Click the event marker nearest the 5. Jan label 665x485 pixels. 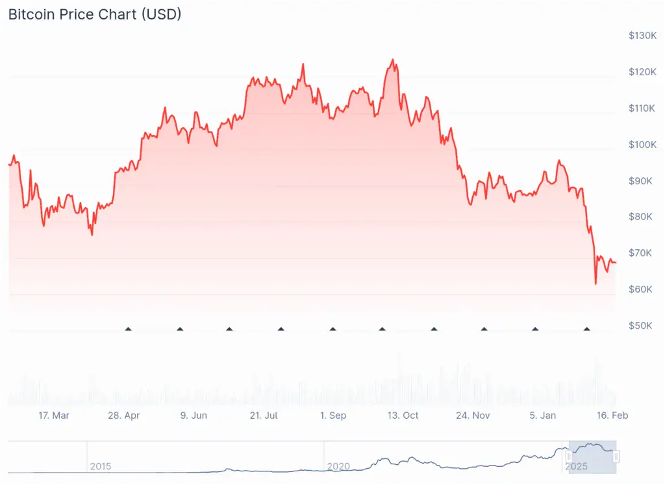coord(535,329)
